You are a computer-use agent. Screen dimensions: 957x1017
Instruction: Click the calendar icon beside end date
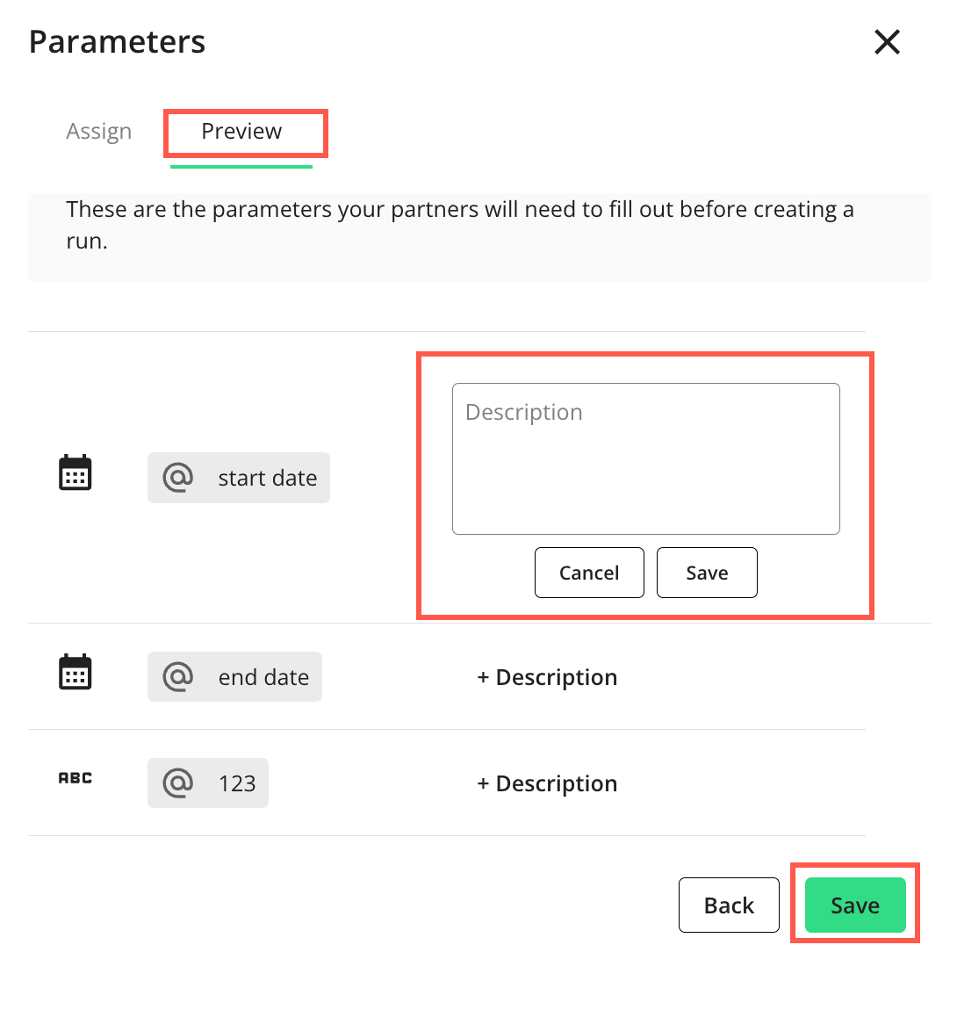75,672
